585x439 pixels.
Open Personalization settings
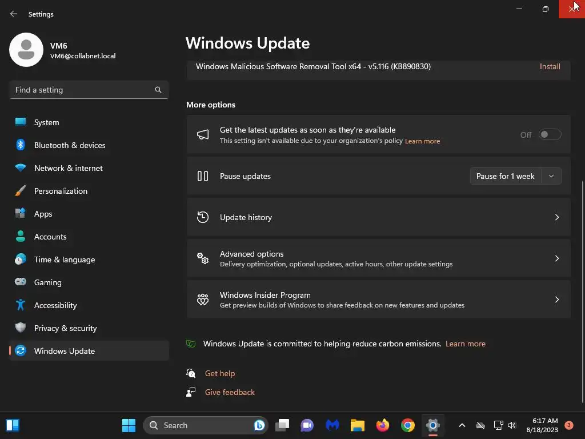pyautogui.click(x=89, y=191)
